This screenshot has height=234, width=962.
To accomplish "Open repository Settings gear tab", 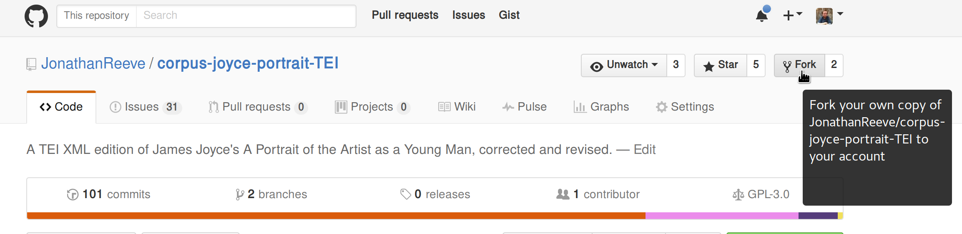I will click(685, 107).
